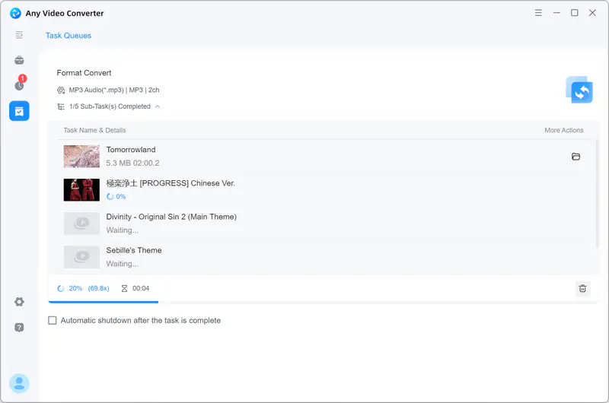Click the Format Convert title

click(x=84, y=73)
